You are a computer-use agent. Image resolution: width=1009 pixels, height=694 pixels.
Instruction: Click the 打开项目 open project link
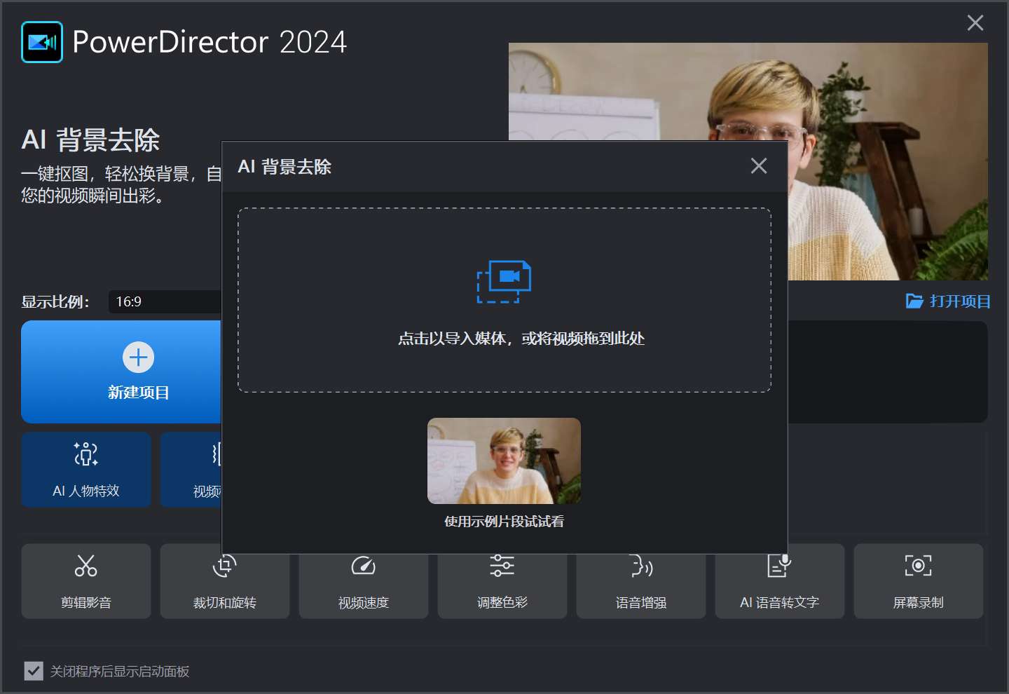click(948, 301)
